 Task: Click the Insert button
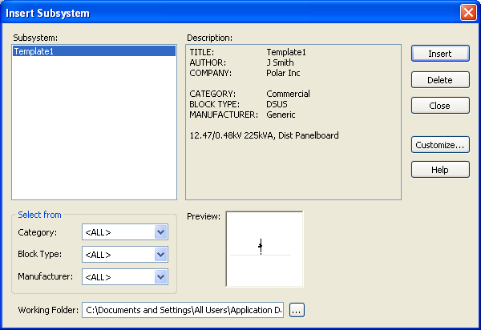pos(440,54)
